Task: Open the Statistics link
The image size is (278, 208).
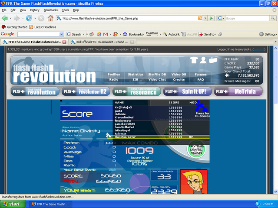Action: [x=136, y=75]
